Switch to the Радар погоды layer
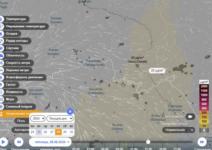The width and height of the screenshot is (212, 150). tap(17, 41)
